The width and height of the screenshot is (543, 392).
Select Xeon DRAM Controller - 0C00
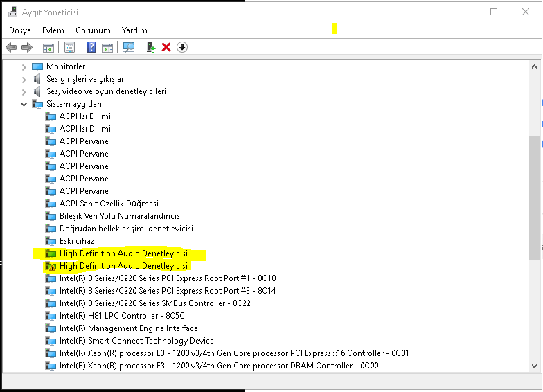click(219, 366)
